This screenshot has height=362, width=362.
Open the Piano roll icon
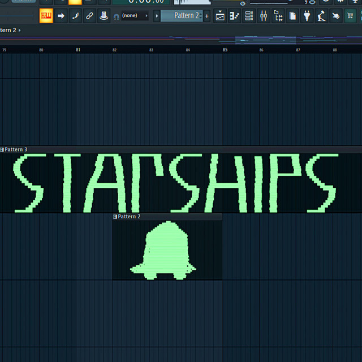[x=234, y=16]
